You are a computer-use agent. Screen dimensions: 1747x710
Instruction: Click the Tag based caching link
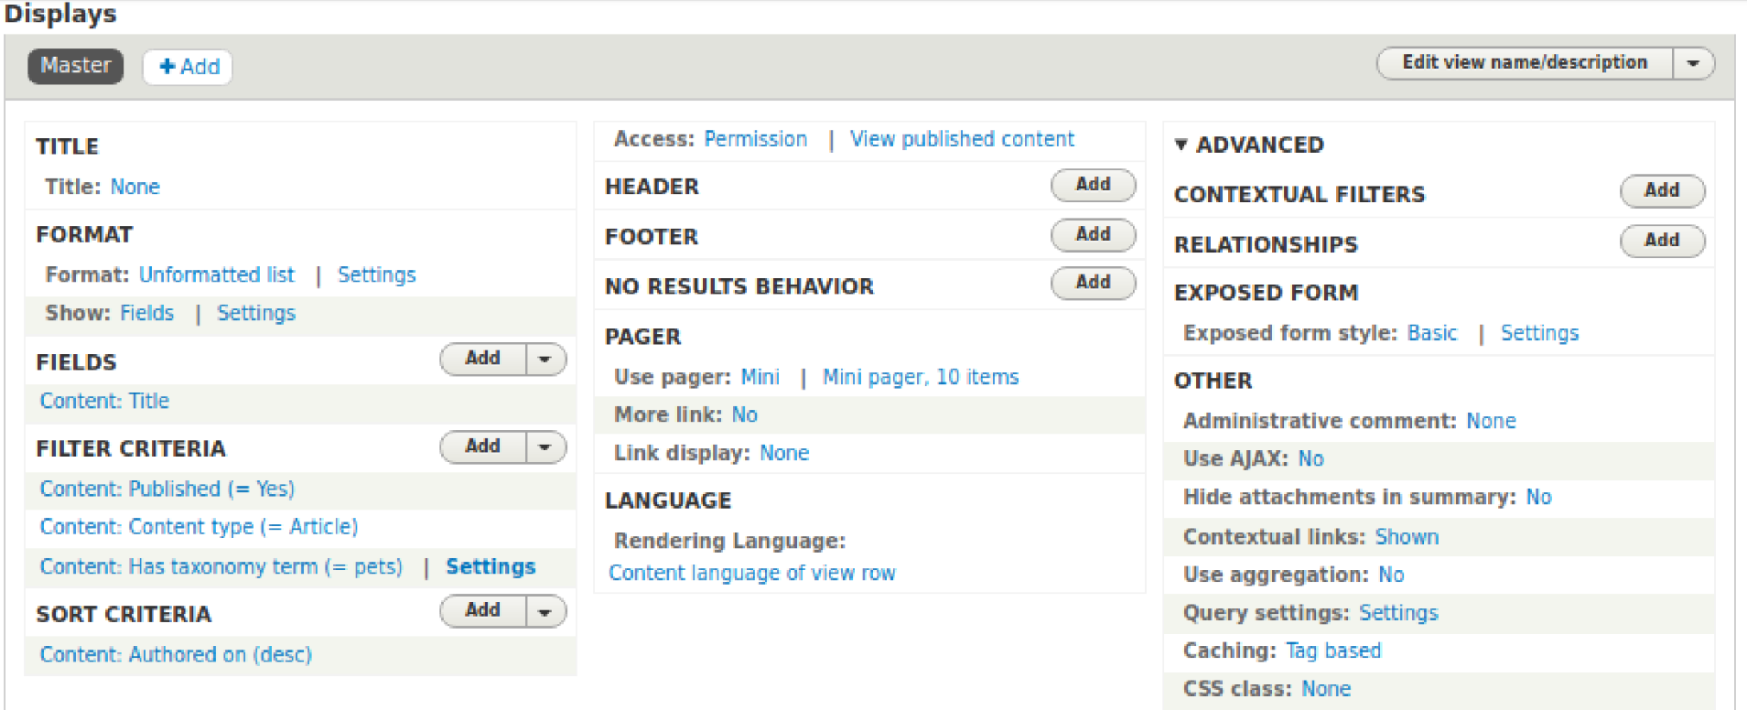coord(1332,651)
